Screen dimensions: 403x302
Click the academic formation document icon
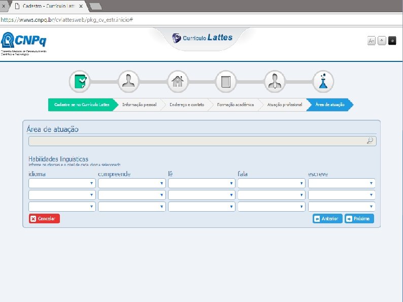click(x=226, y=82)
